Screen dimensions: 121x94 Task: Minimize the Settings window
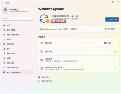(107, 2)
